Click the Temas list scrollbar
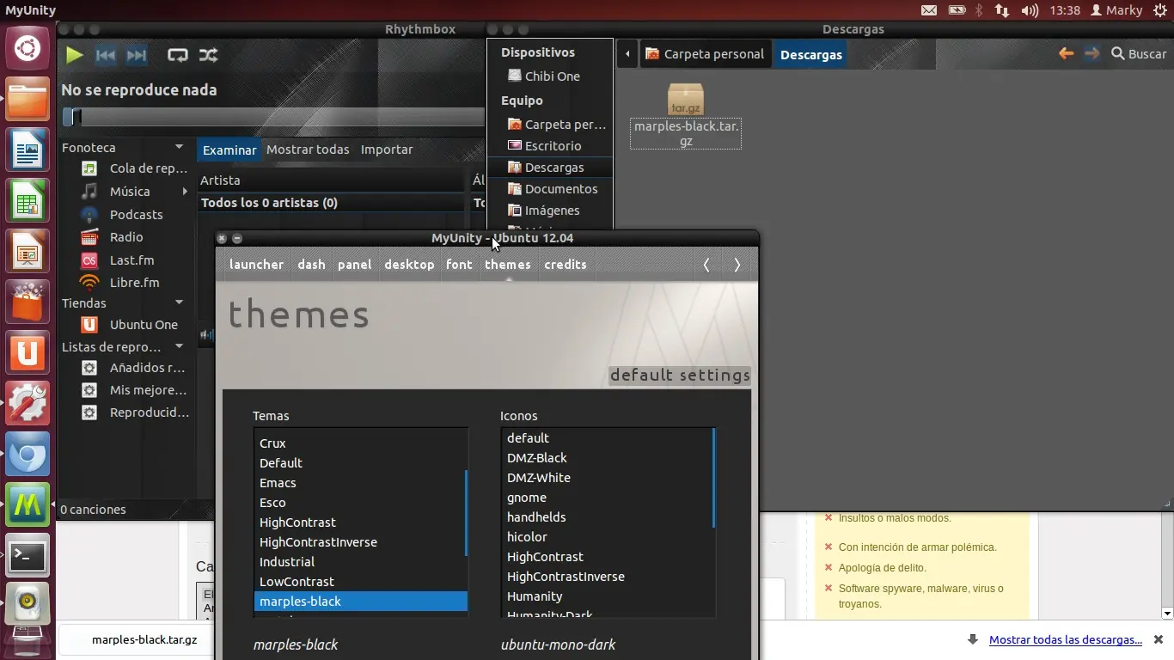This screenshot has width=1174, height=660. [466, 513]
